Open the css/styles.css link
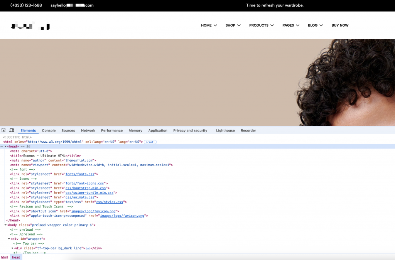This screenshot has height=260, width=395. point(110,202)
